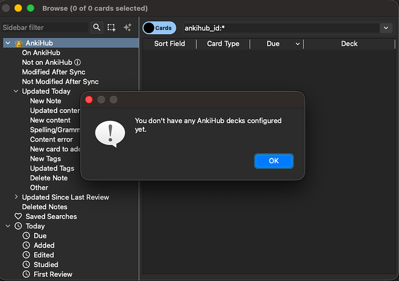The height and width of the screenshot is (281, 399).
Task: Select the Other item
Action: 39,187
